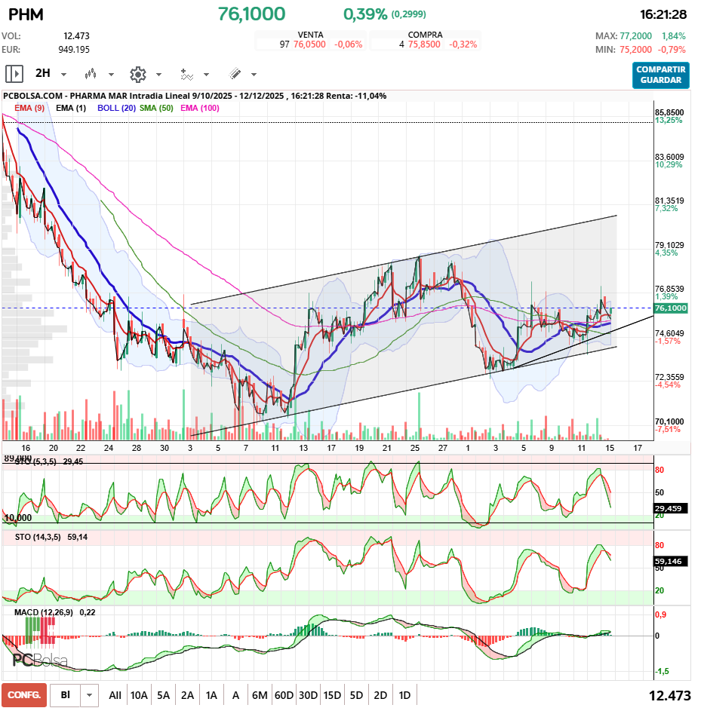Click the add indicator icon
701x711 pixels.
pyautogui.click(x=186, y=74)
